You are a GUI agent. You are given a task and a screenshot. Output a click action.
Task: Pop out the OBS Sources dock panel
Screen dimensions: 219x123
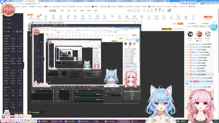73,89
